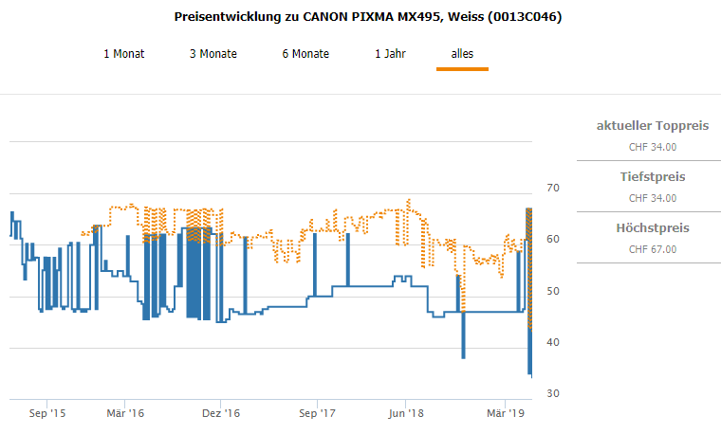The height and width of the screenshot is (434, 721).
Task: Select the '1 Monat' time range tab
Action: pos(124,54)
